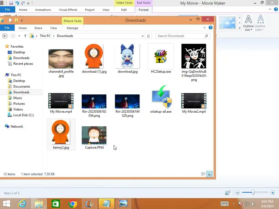Select HC2Setup.exe file

(x=161, y=59)
